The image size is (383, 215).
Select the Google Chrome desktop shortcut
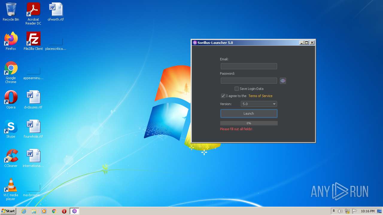pos(11,72)
